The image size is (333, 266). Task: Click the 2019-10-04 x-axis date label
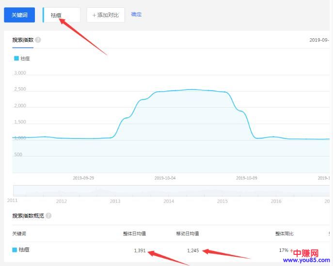tap(165, 178)
